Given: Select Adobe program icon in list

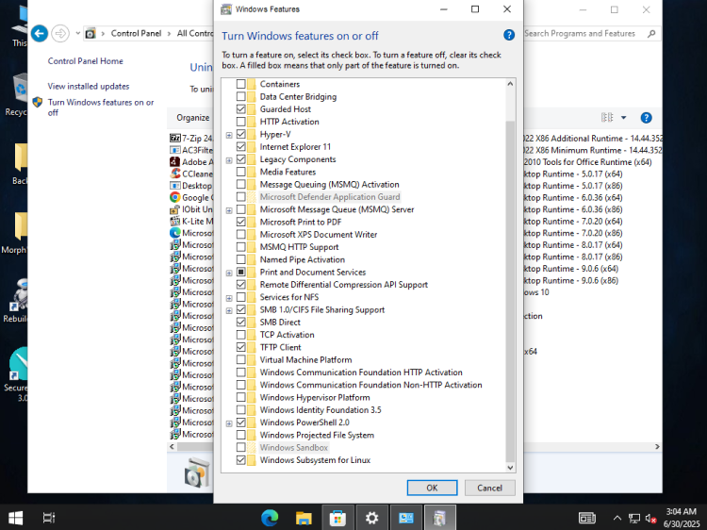Looking at the screenshot, I should 175,161.
